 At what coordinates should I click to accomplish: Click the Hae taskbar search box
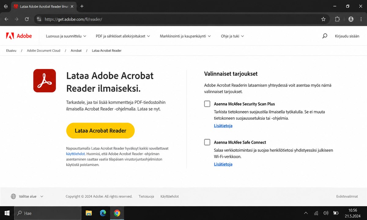[48, 213]
